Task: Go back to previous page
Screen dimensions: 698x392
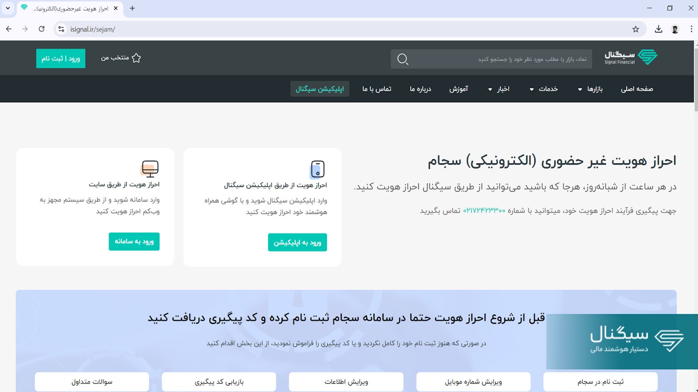Action: tap(9, 29)
